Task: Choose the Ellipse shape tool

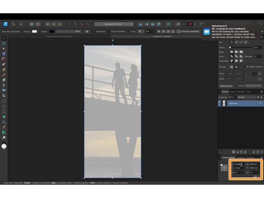Action: click(4, 106)
